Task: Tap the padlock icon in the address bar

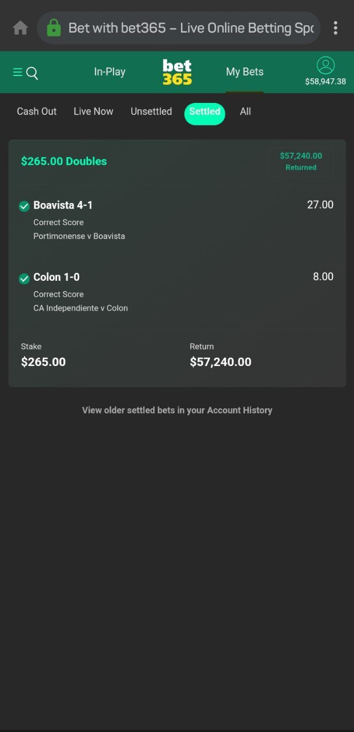Action: click(54, 27)
